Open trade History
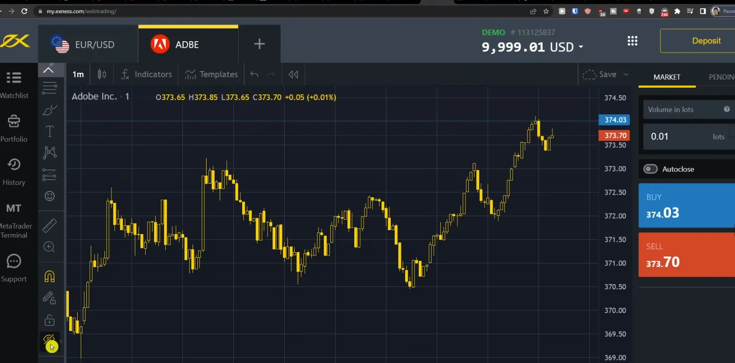The height and width of the screenshot is (363, 735). pyautogui.click(x=14, y=171)
